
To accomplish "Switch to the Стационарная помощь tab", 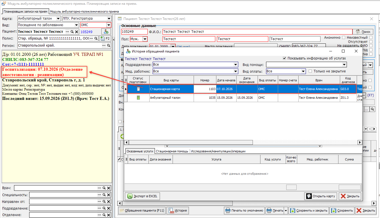I will (172, 151).
